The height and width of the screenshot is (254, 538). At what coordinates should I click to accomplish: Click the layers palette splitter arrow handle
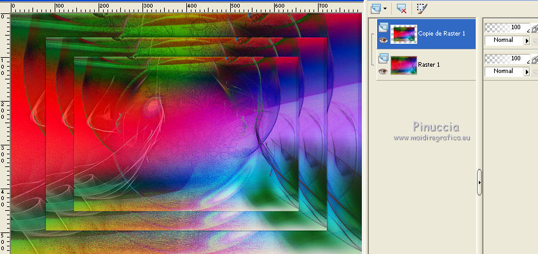(479, 182)
